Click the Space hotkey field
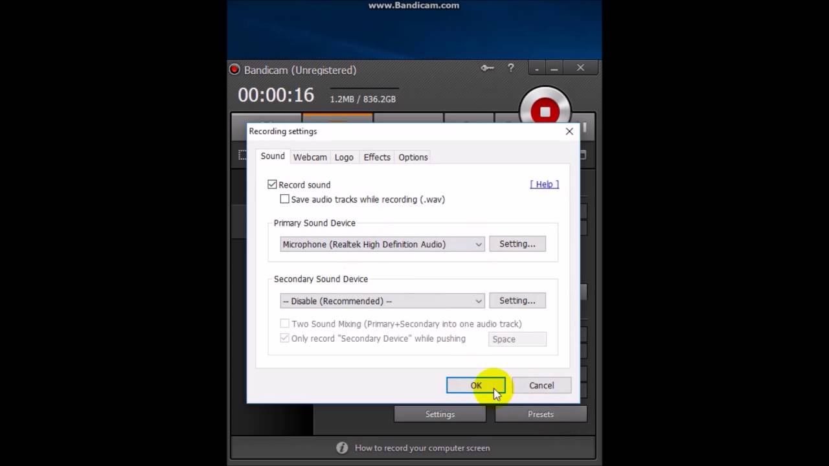The width and height of the screenshot is (829, 466). click(x=517, y=339)
